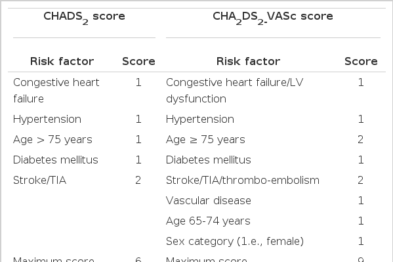Click score 2 beside Age ≥ 75 years
393x262 pixels.
360,139
